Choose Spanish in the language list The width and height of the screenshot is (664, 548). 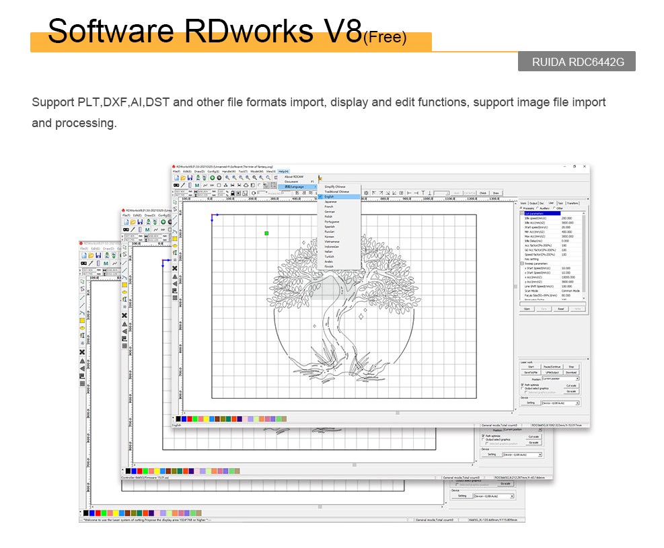click(x=339, y=227)
